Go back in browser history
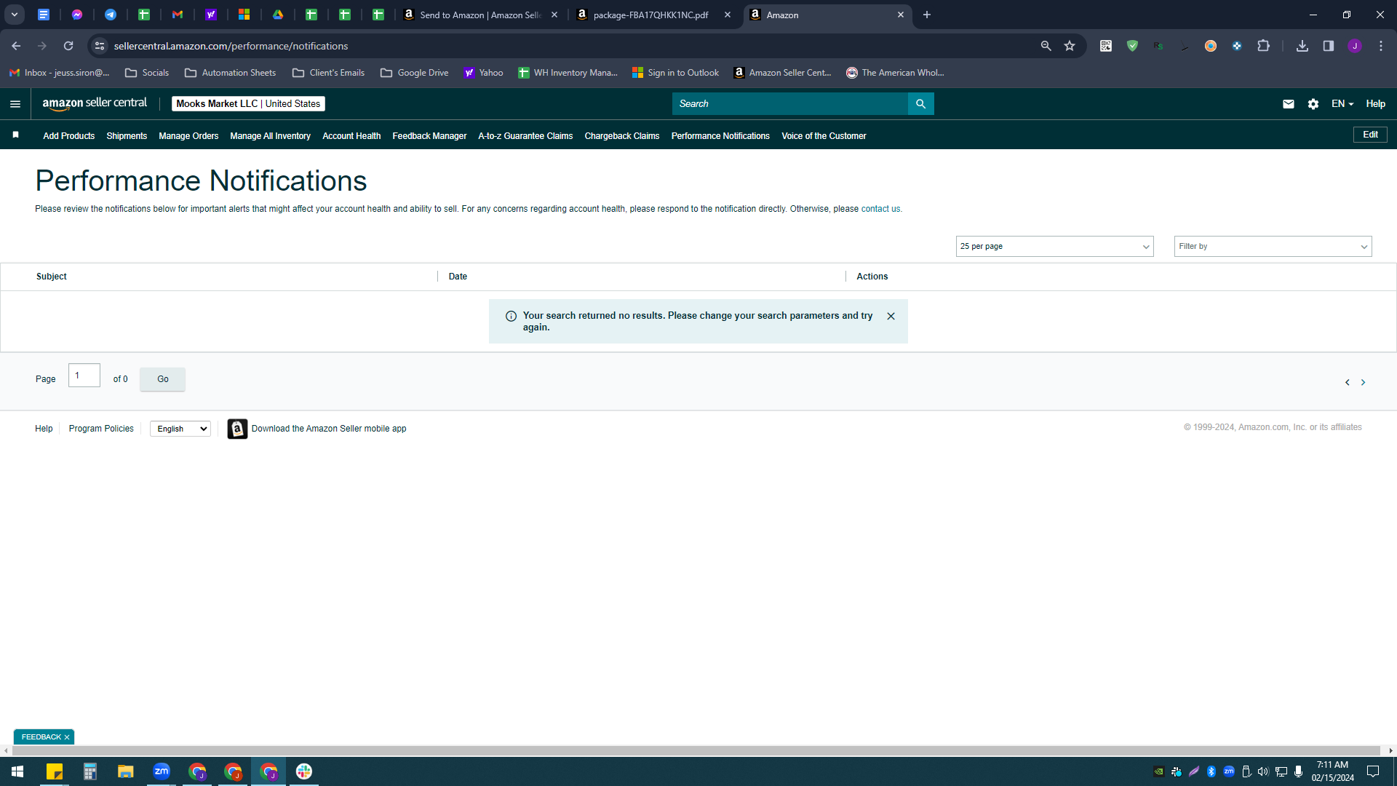1397x786 pixels. click(x=16, y=46)
